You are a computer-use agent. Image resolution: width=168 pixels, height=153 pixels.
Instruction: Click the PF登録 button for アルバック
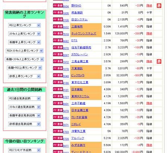point(58,138)
